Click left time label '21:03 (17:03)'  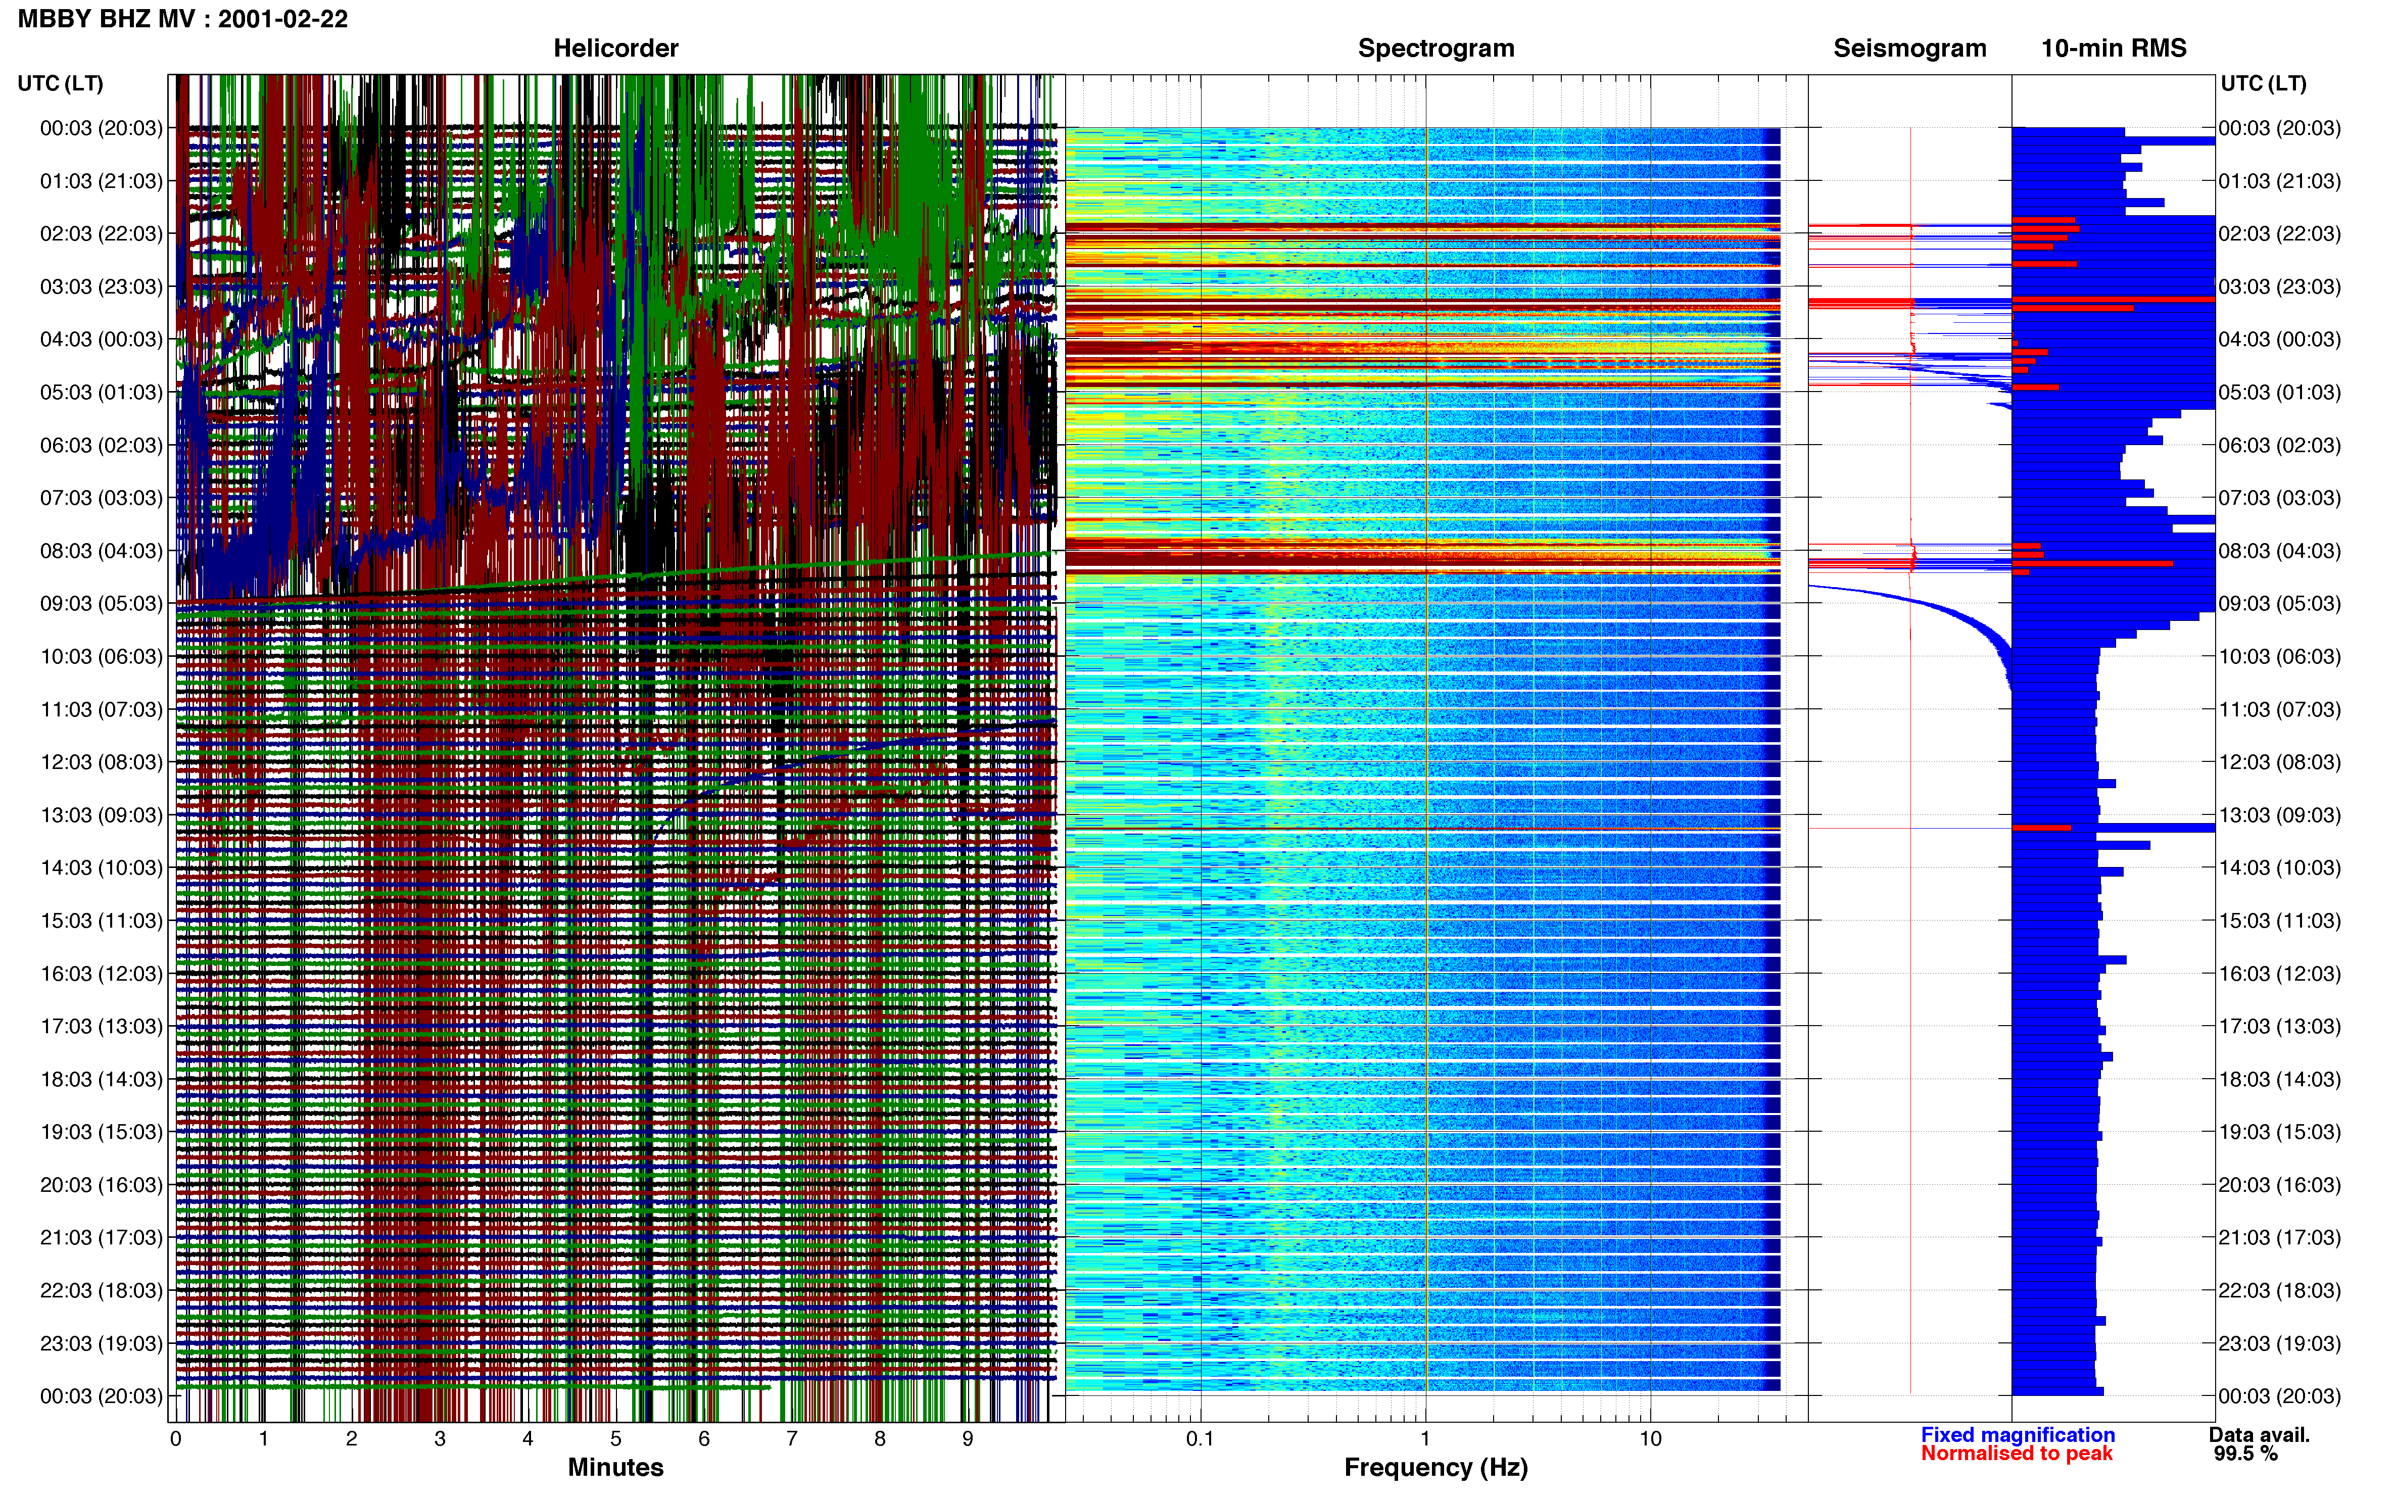[101, 1238]
